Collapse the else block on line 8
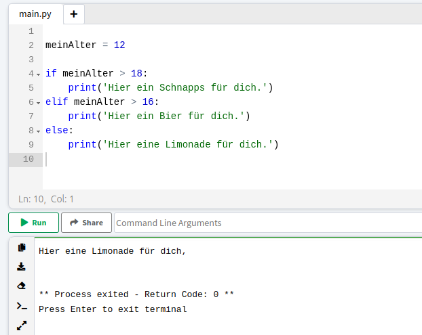This screenshot has width=422, height=335. (39, 131)
